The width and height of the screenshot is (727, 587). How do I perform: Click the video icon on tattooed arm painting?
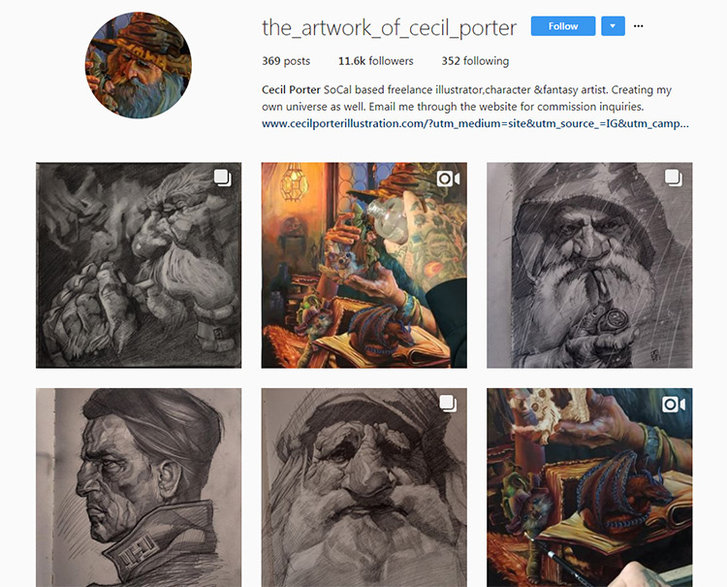click(x=448, y=179)
